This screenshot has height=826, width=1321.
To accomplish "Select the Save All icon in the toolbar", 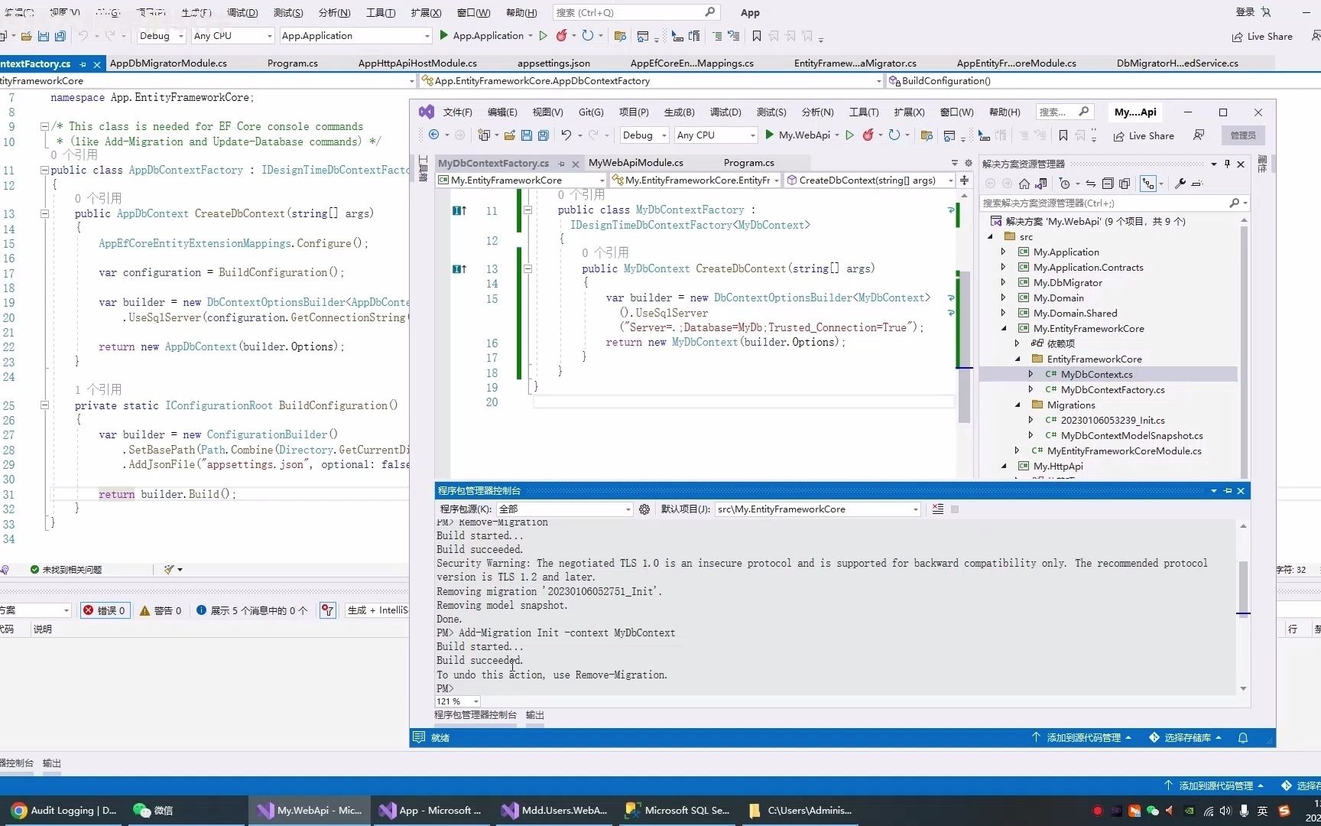I will (x=543, y=135).
